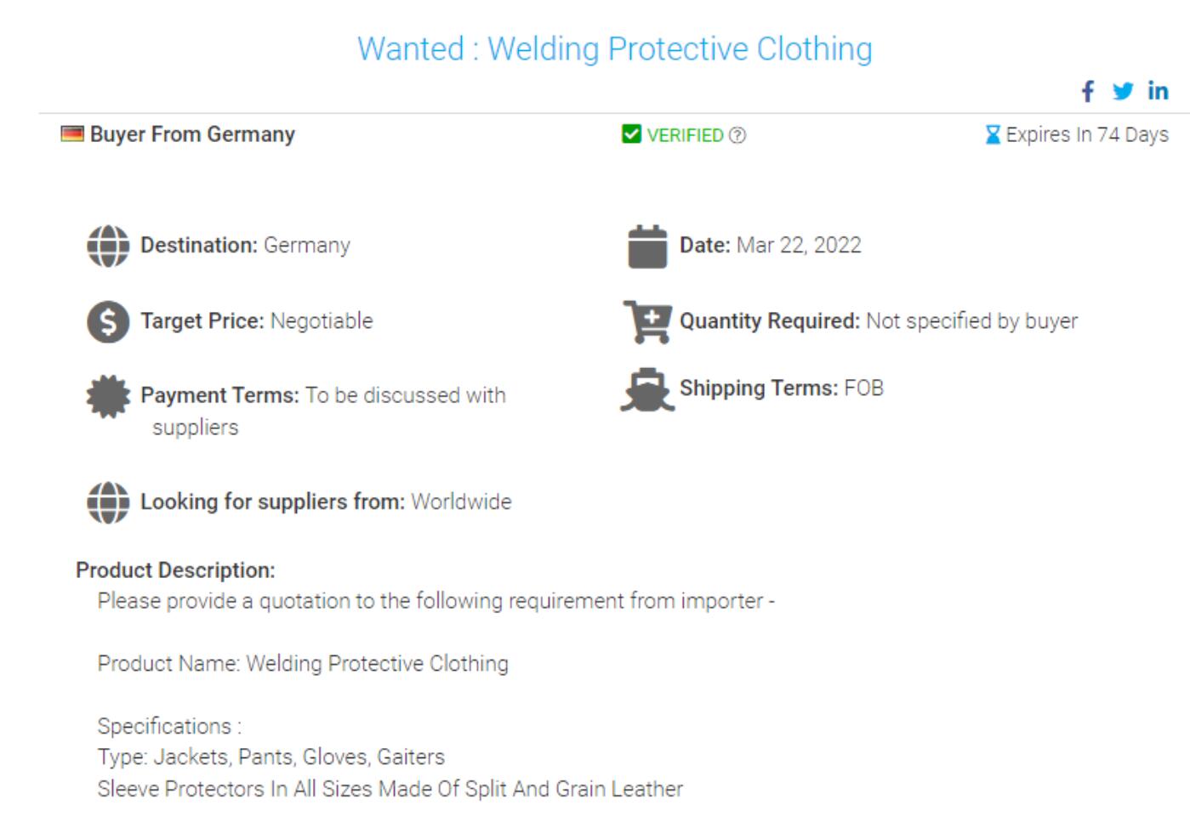Click the green verified checkmark
Image resolution: width=1190 pixels, height=822 pixels.
(631, 134)
